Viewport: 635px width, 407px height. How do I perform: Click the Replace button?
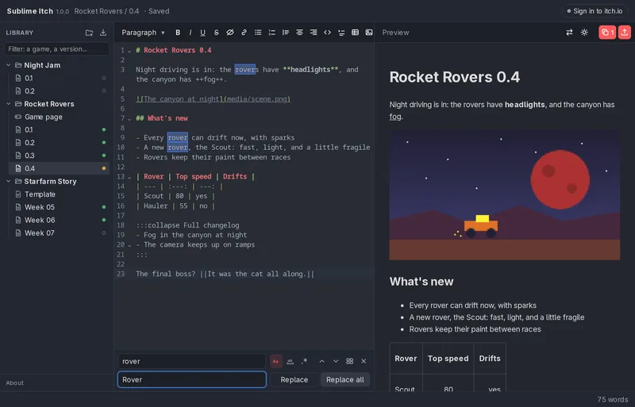(294, 380)
